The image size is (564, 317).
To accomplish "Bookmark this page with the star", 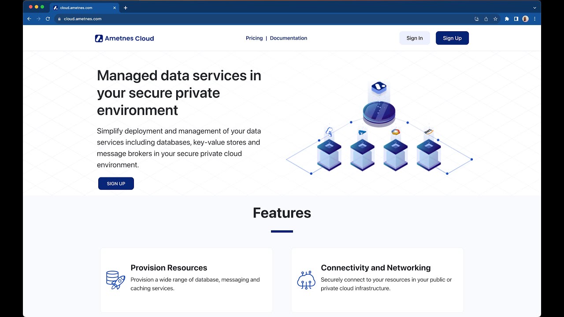I will 495,19.
